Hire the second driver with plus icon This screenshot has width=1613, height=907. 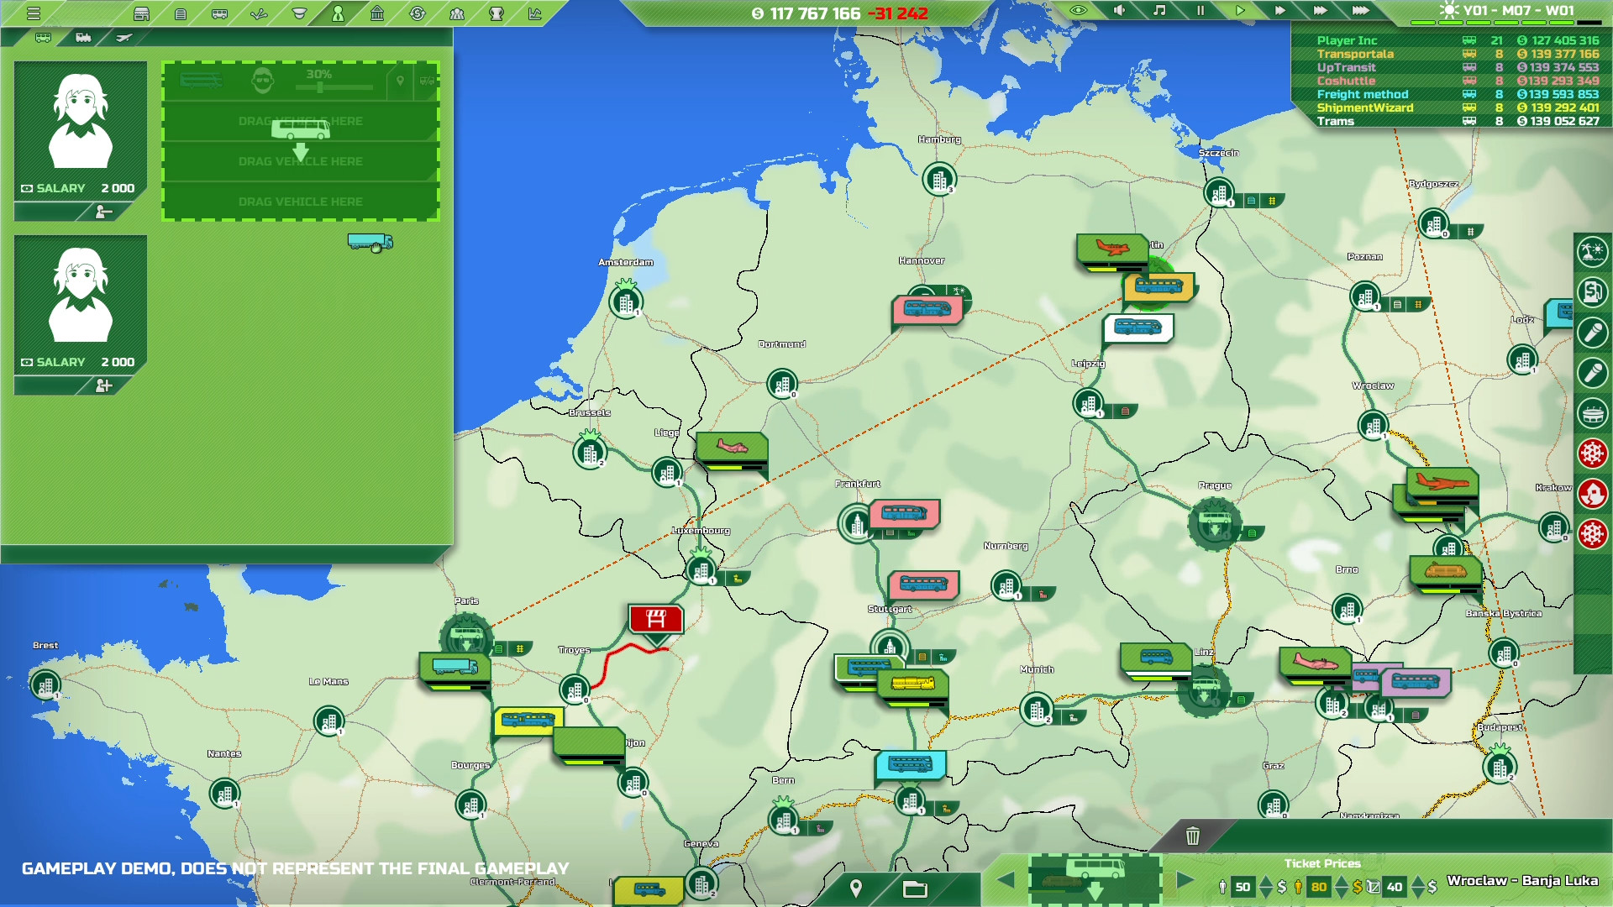click(x=103, y=385)
